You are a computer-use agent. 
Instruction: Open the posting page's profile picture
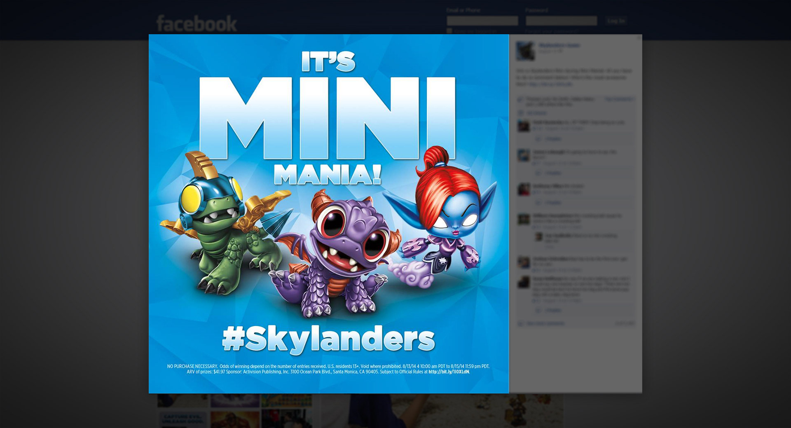tap(525, 51)
